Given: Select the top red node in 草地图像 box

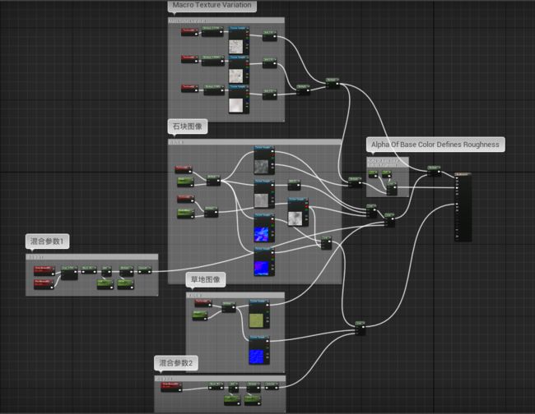Looking at the screenshot, I should (x=203, y=302).
